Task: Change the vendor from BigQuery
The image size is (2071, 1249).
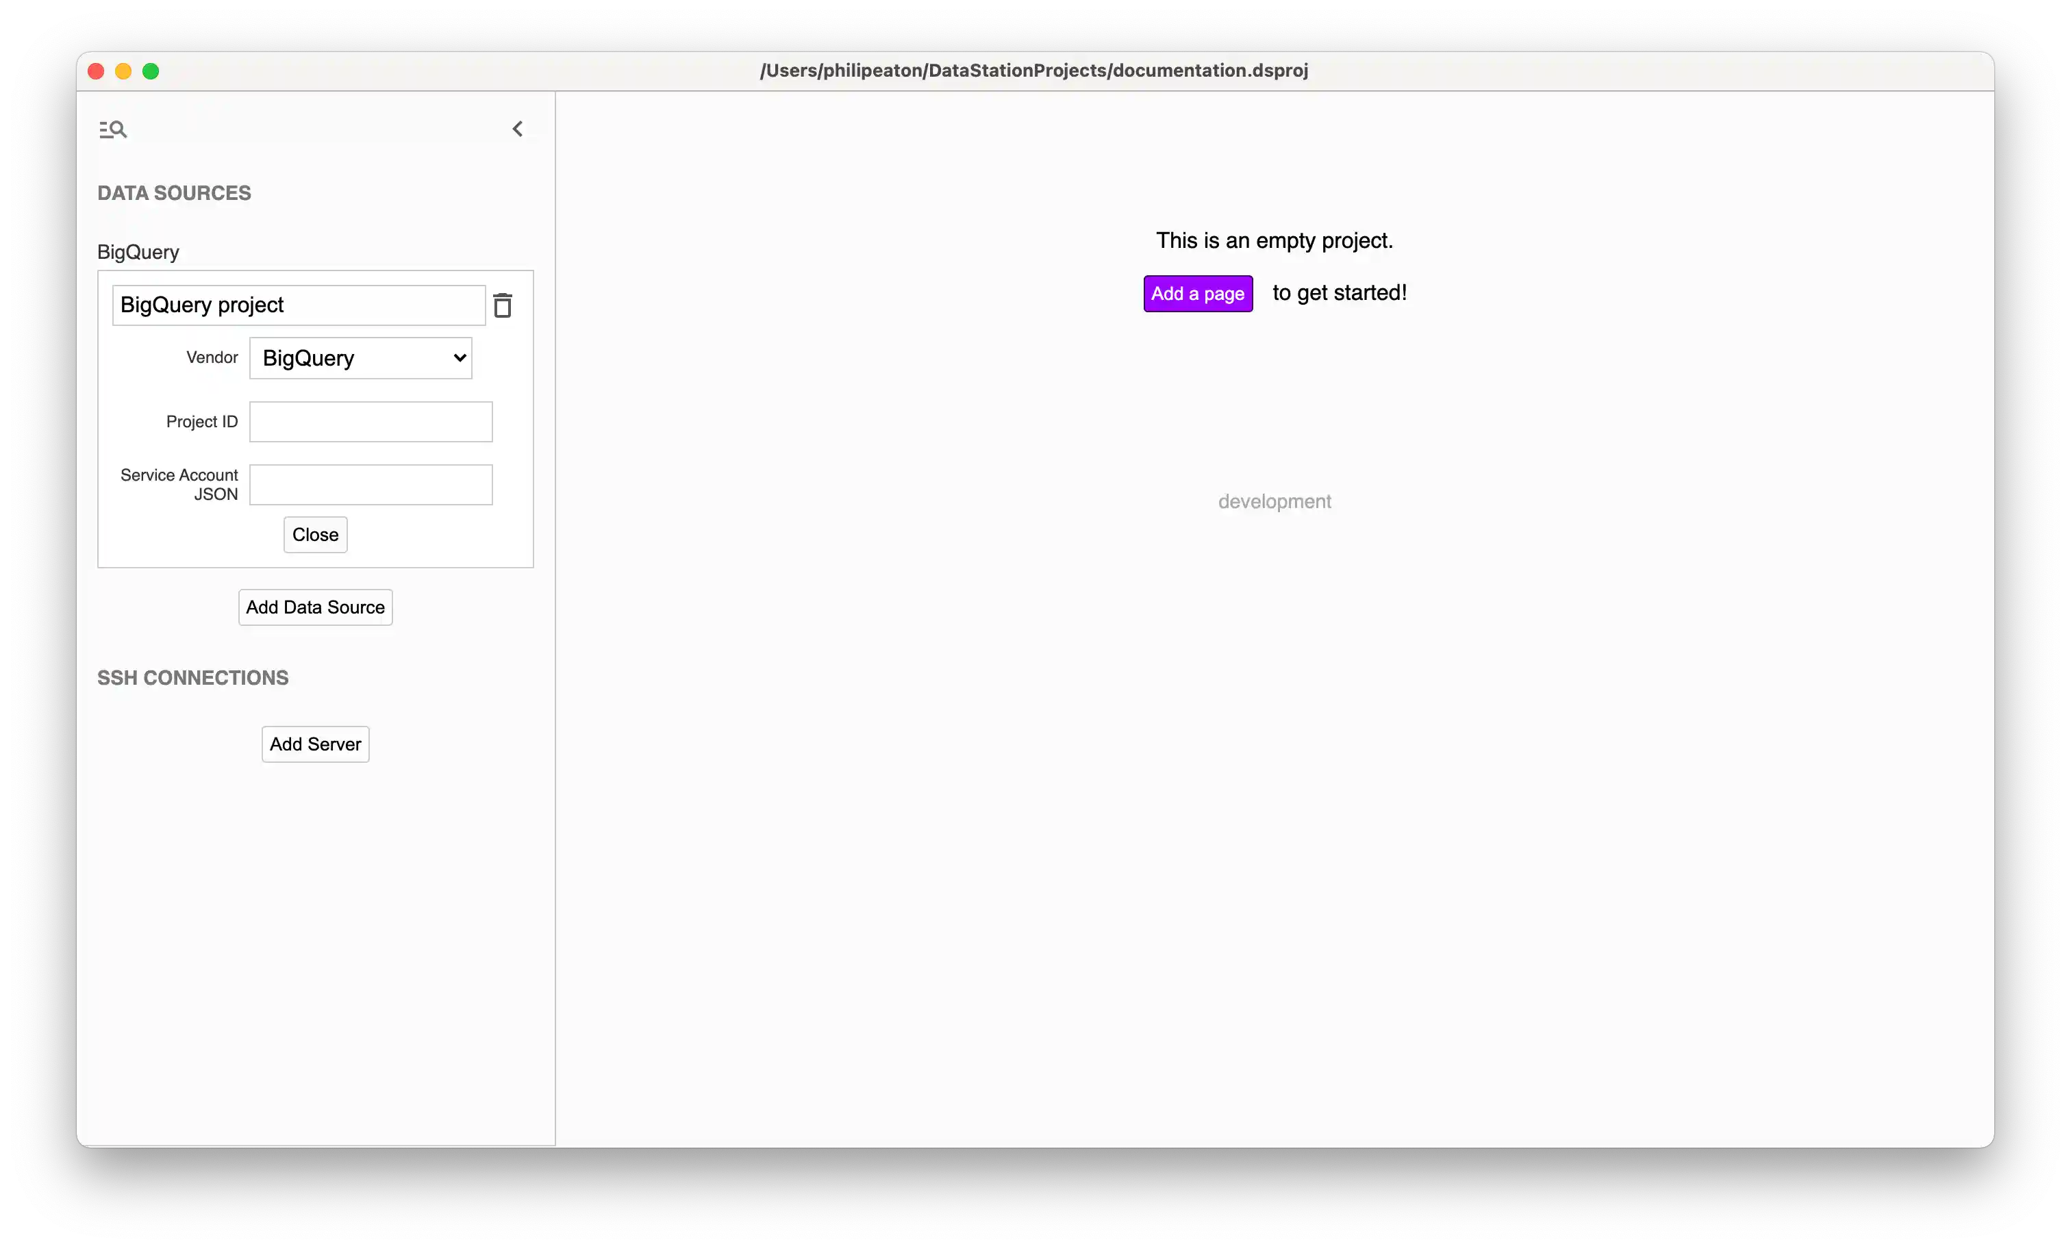Action: [x=360, y=357]
